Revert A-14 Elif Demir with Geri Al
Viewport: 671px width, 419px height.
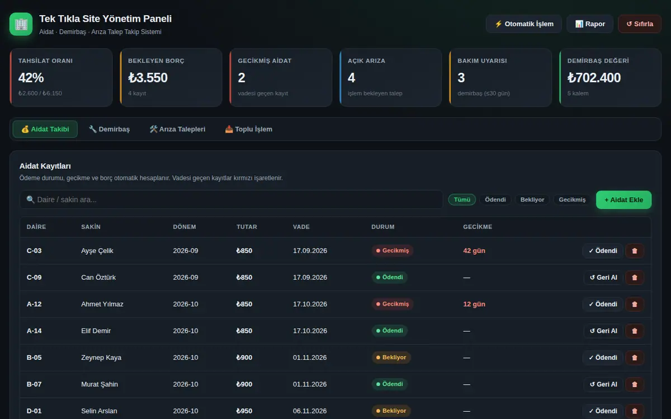(603, 331)
